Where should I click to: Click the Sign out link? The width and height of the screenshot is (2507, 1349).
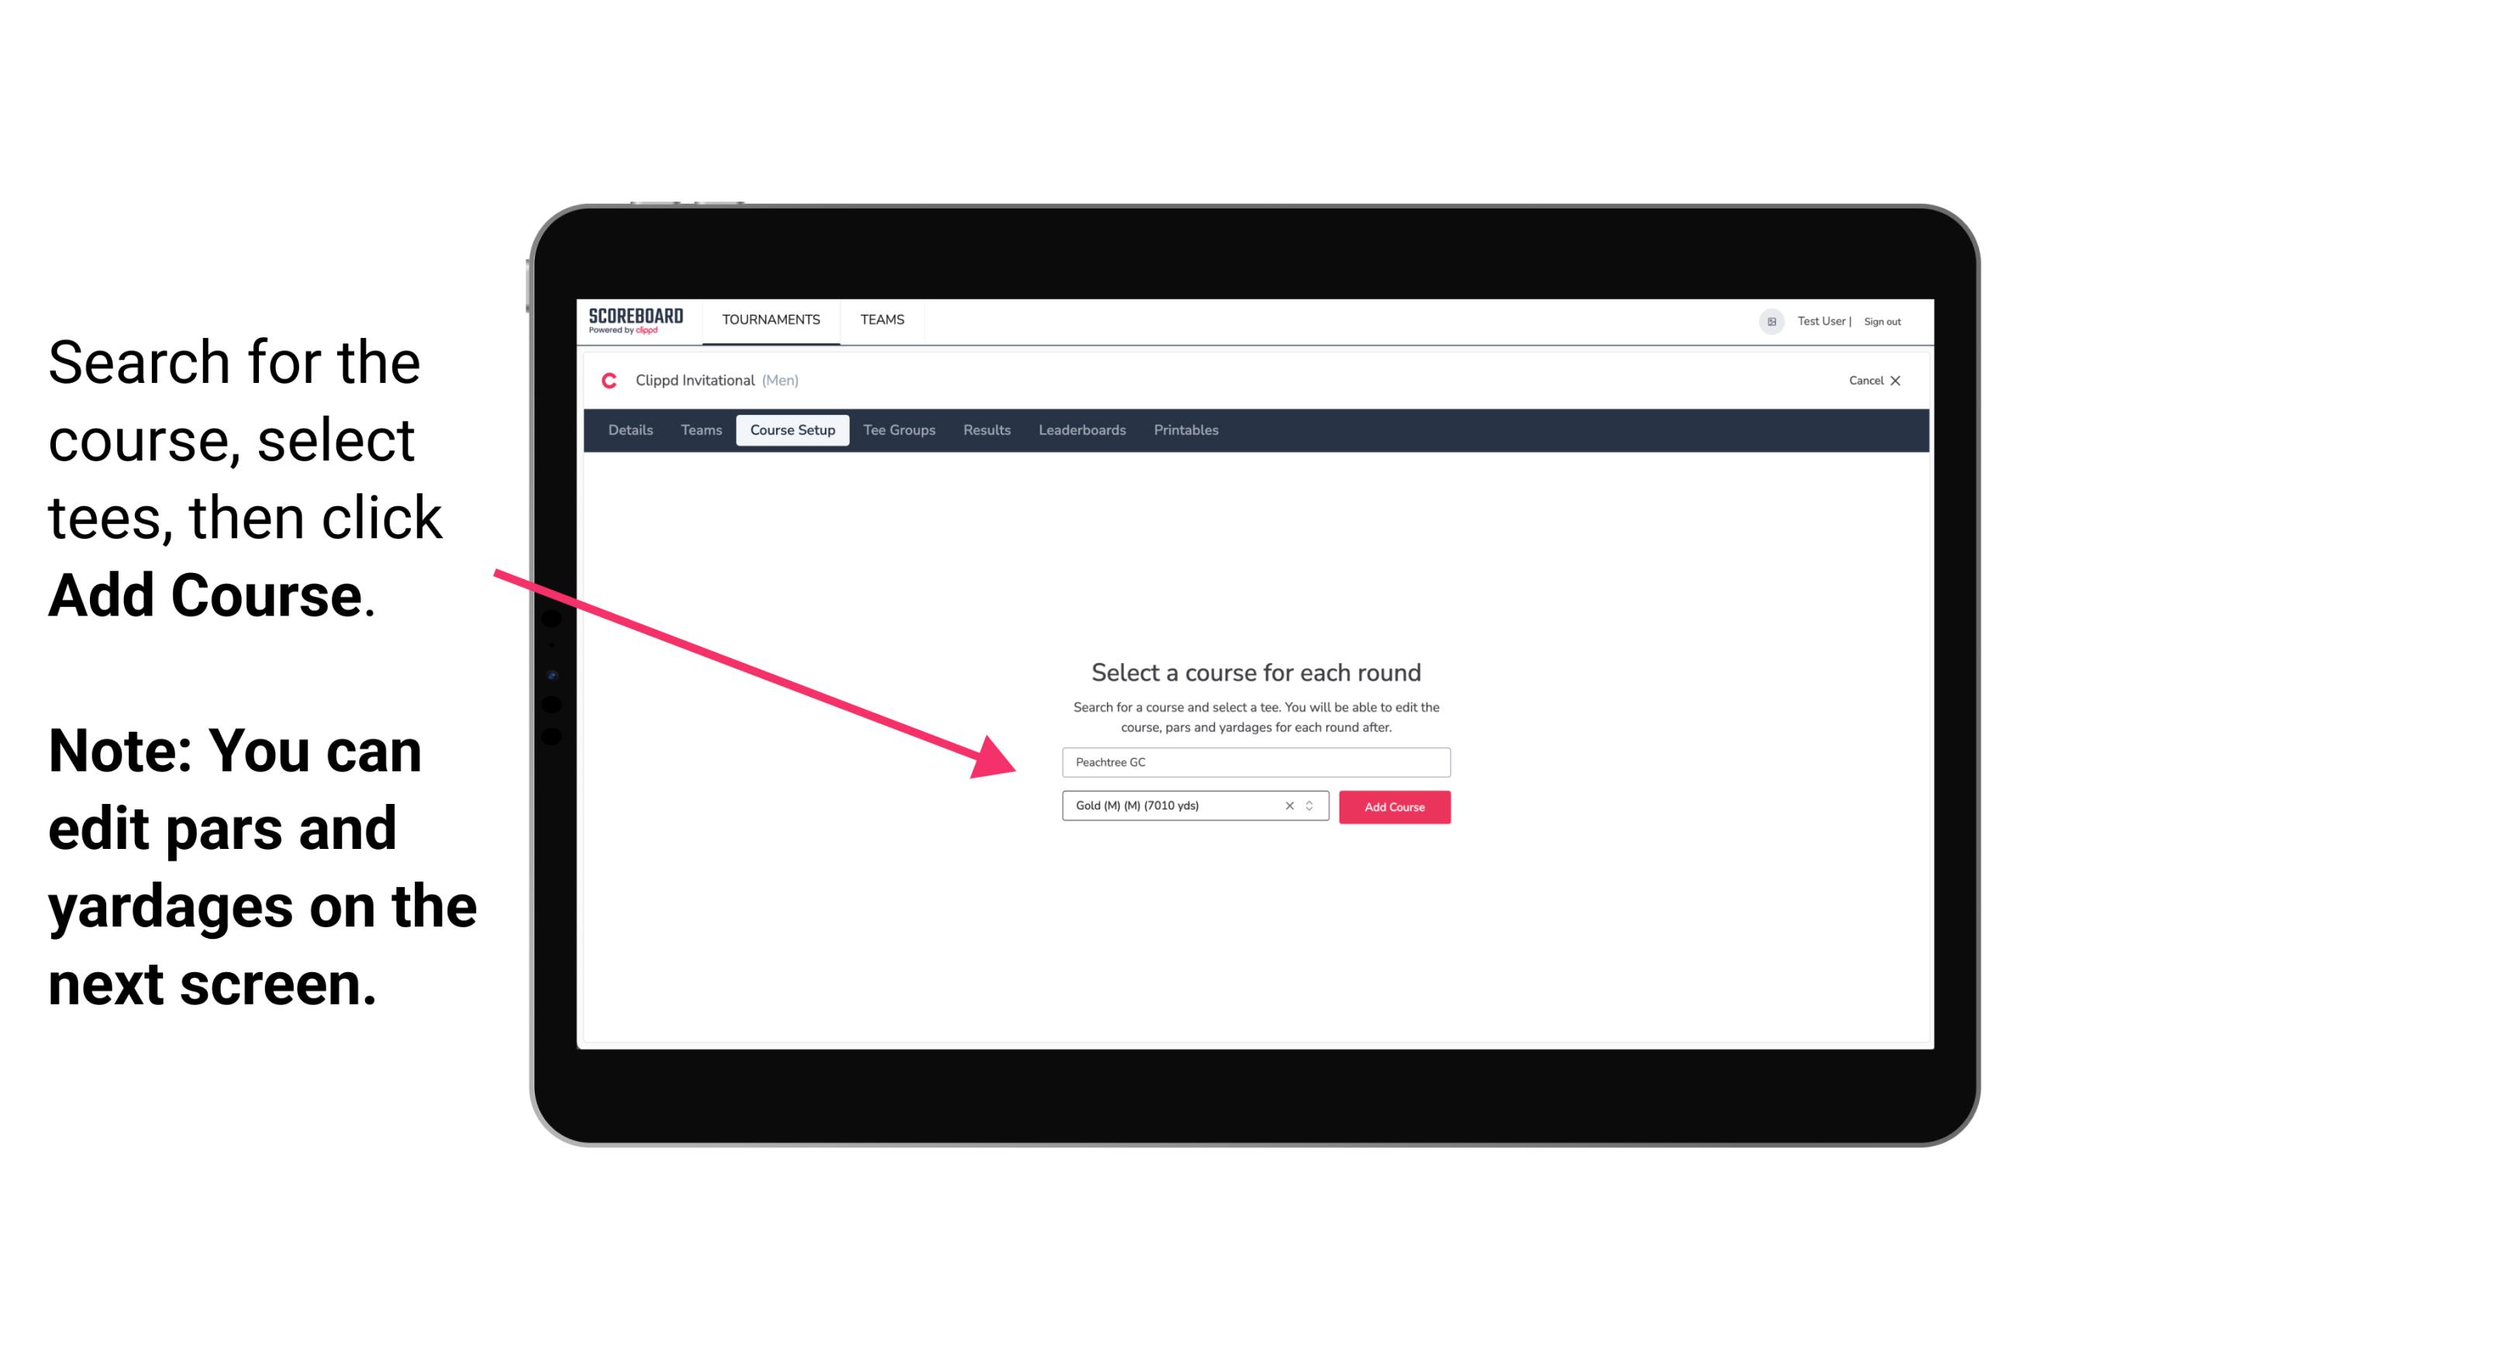(1881, 321)
